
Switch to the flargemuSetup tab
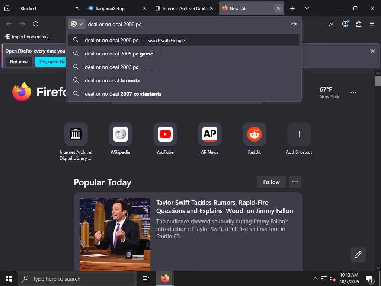(x=116, y=8)
